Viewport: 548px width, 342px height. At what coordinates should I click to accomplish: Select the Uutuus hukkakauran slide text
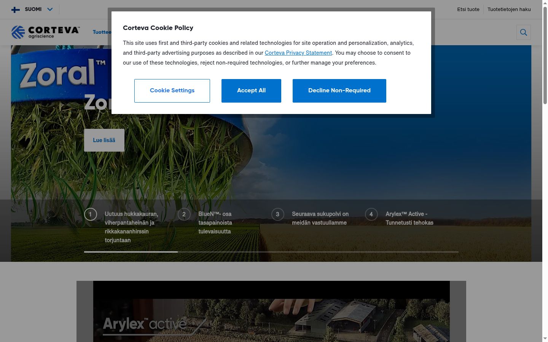tap(131, 227)
